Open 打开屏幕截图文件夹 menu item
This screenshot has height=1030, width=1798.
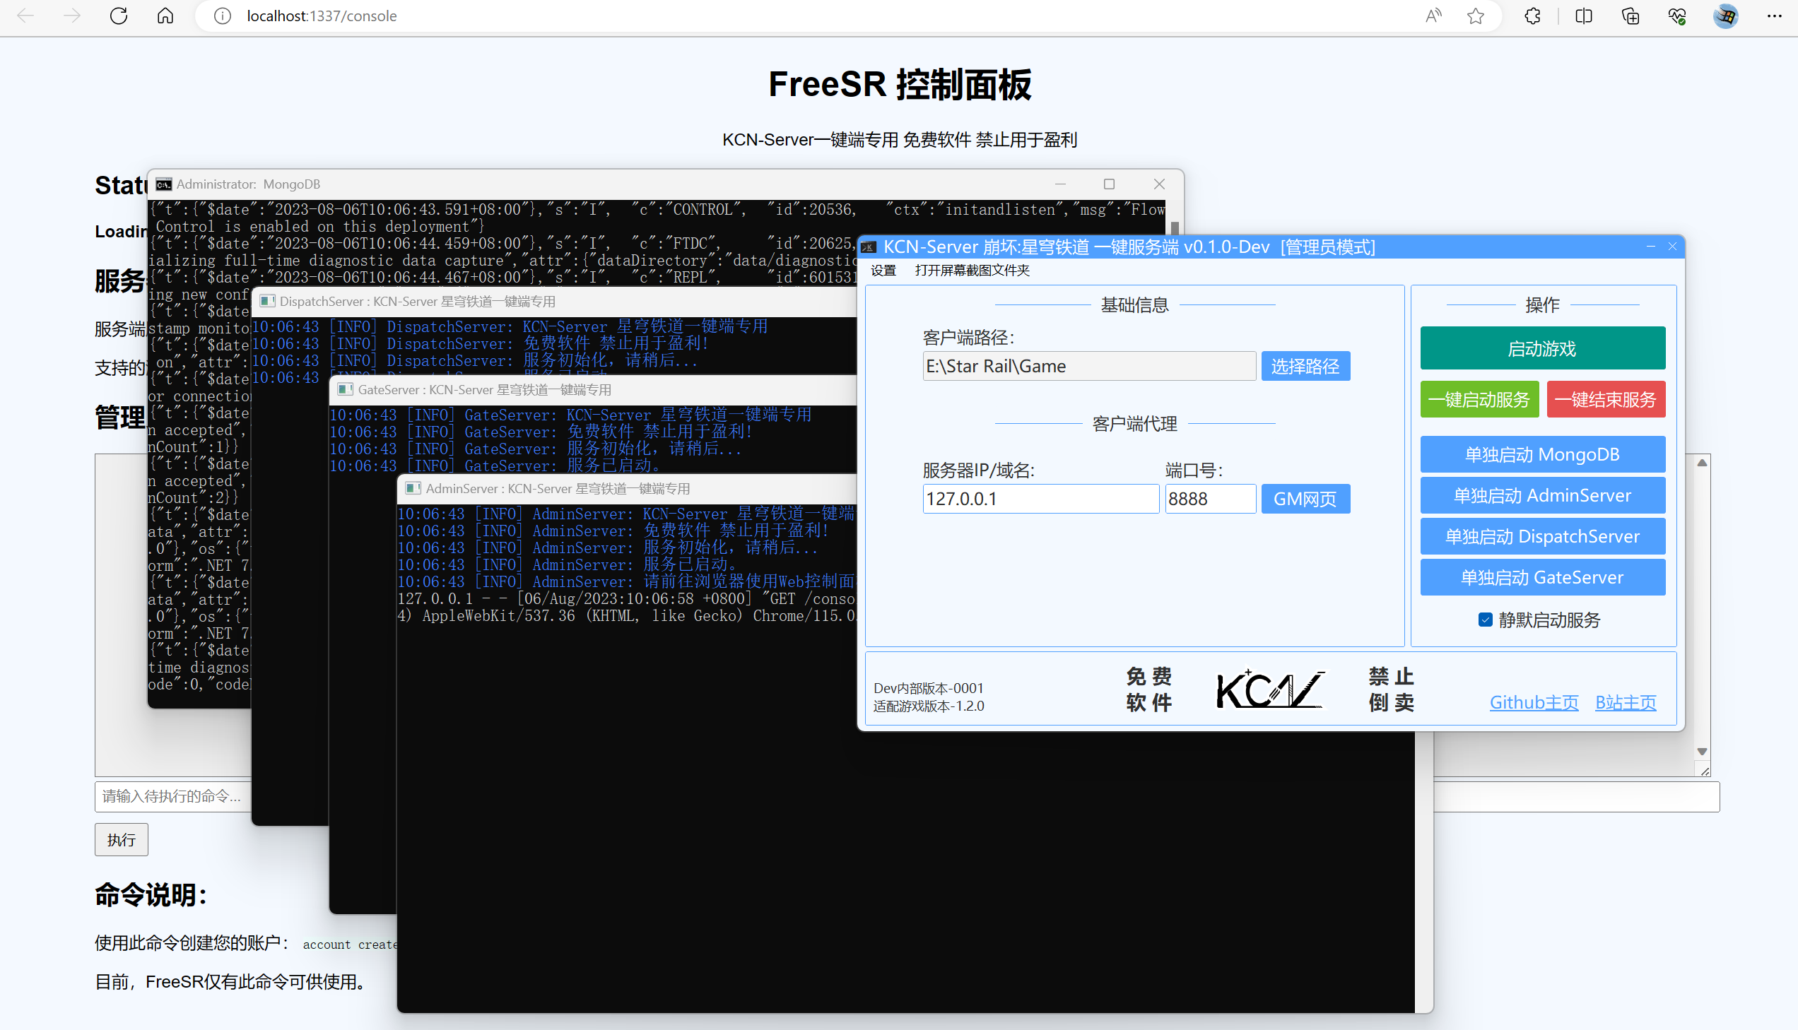pos(972,271)
